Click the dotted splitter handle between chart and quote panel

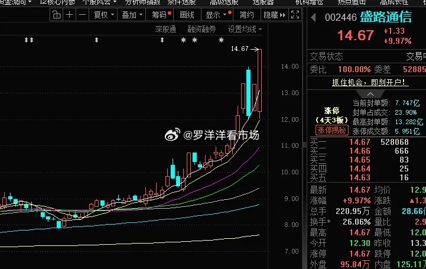click(304, 145)
